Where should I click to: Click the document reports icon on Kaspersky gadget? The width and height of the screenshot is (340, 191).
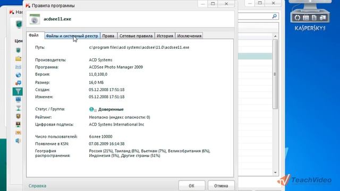314,18
